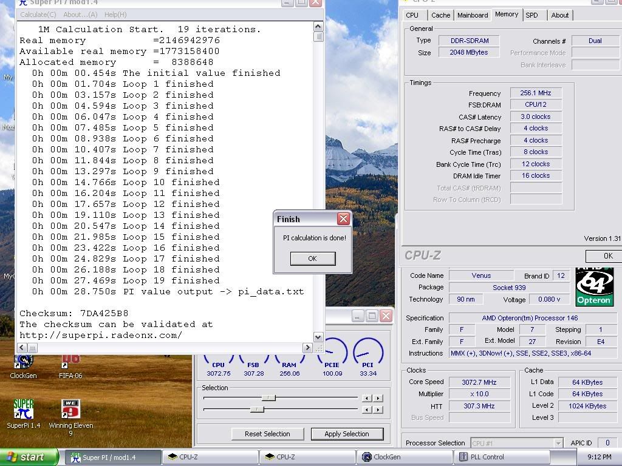This screenshot has height=466, width=622.
Task: Click left stepper arrow of lower ClockGen slider
Action: click(367, 410)
